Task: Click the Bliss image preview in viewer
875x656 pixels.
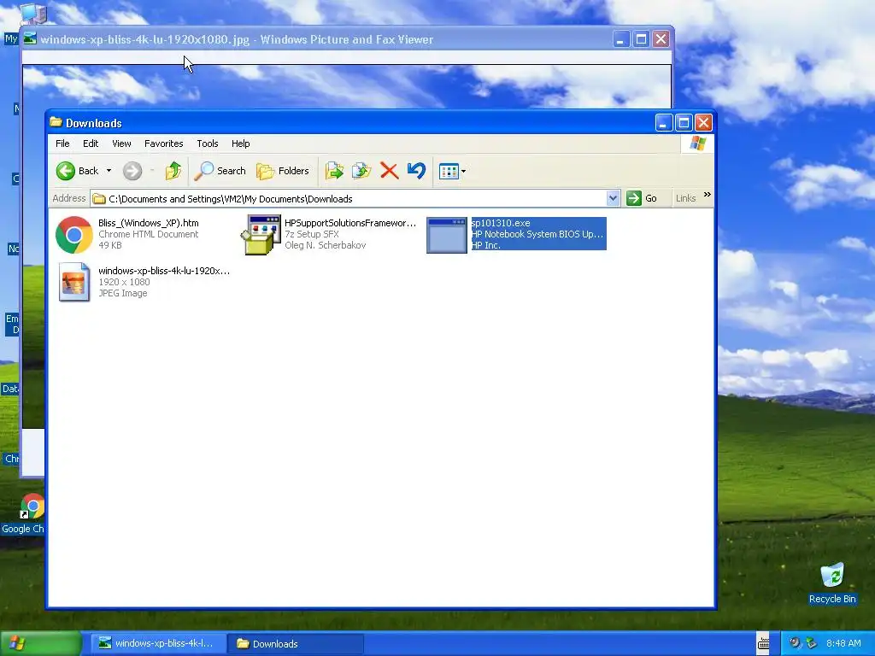Action: [346, 86]
